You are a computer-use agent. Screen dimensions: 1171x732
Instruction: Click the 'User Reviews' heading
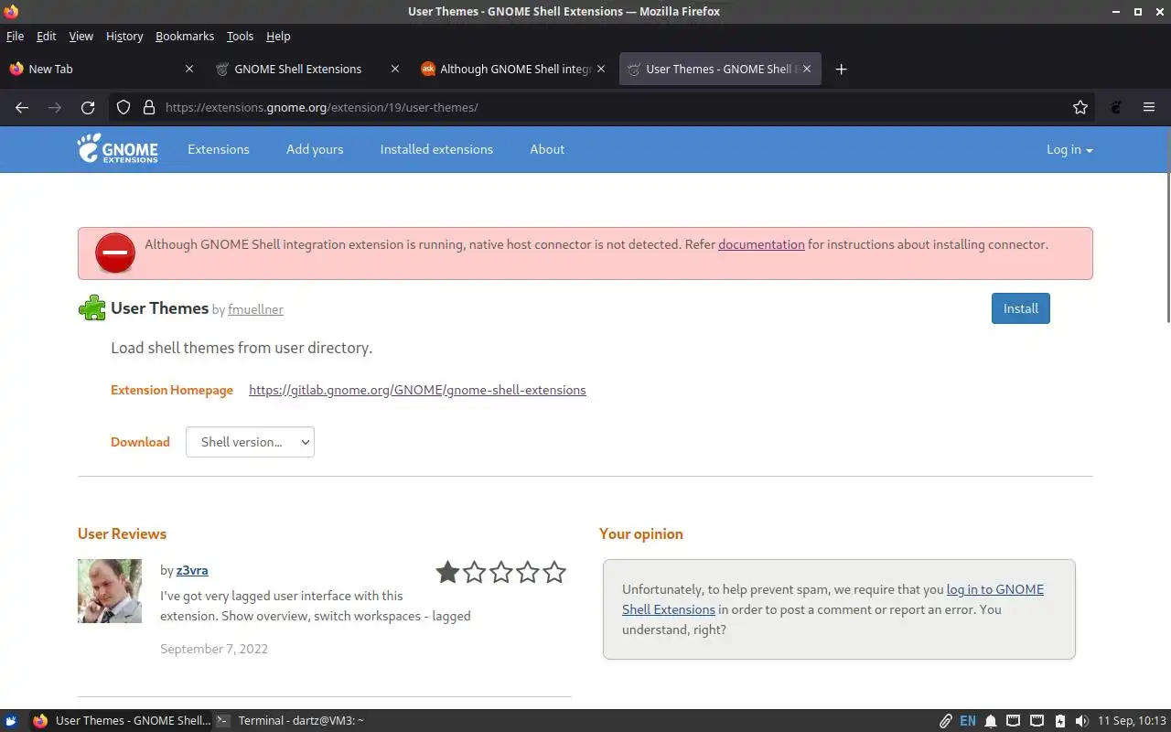click(x=122, y=533)
